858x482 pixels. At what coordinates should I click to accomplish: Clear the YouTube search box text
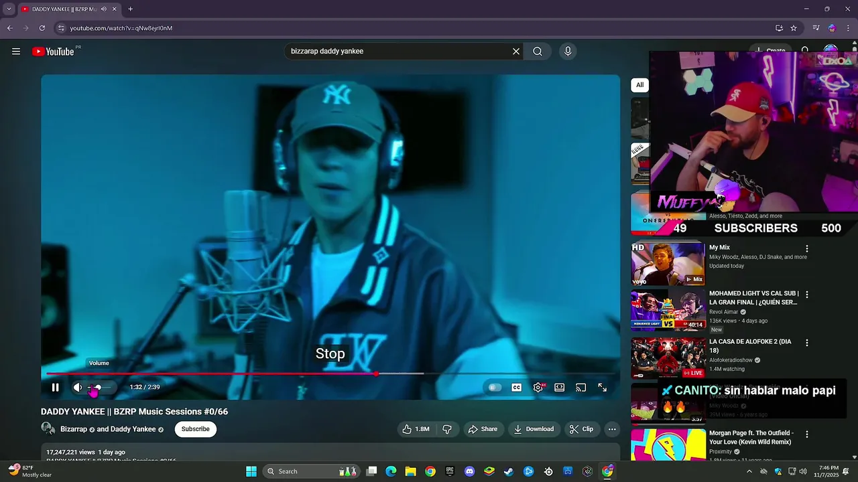click(x=516, y=52)
